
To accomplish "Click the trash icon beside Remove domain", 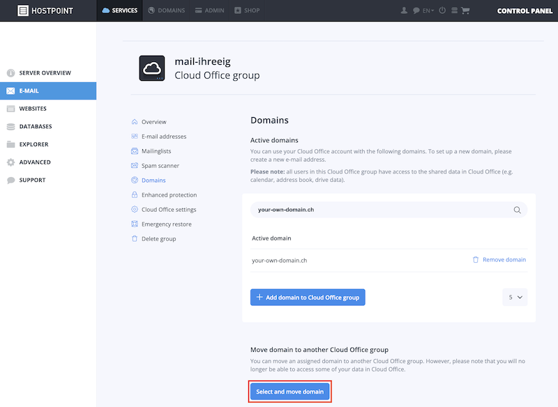I will tap(476, 260).
